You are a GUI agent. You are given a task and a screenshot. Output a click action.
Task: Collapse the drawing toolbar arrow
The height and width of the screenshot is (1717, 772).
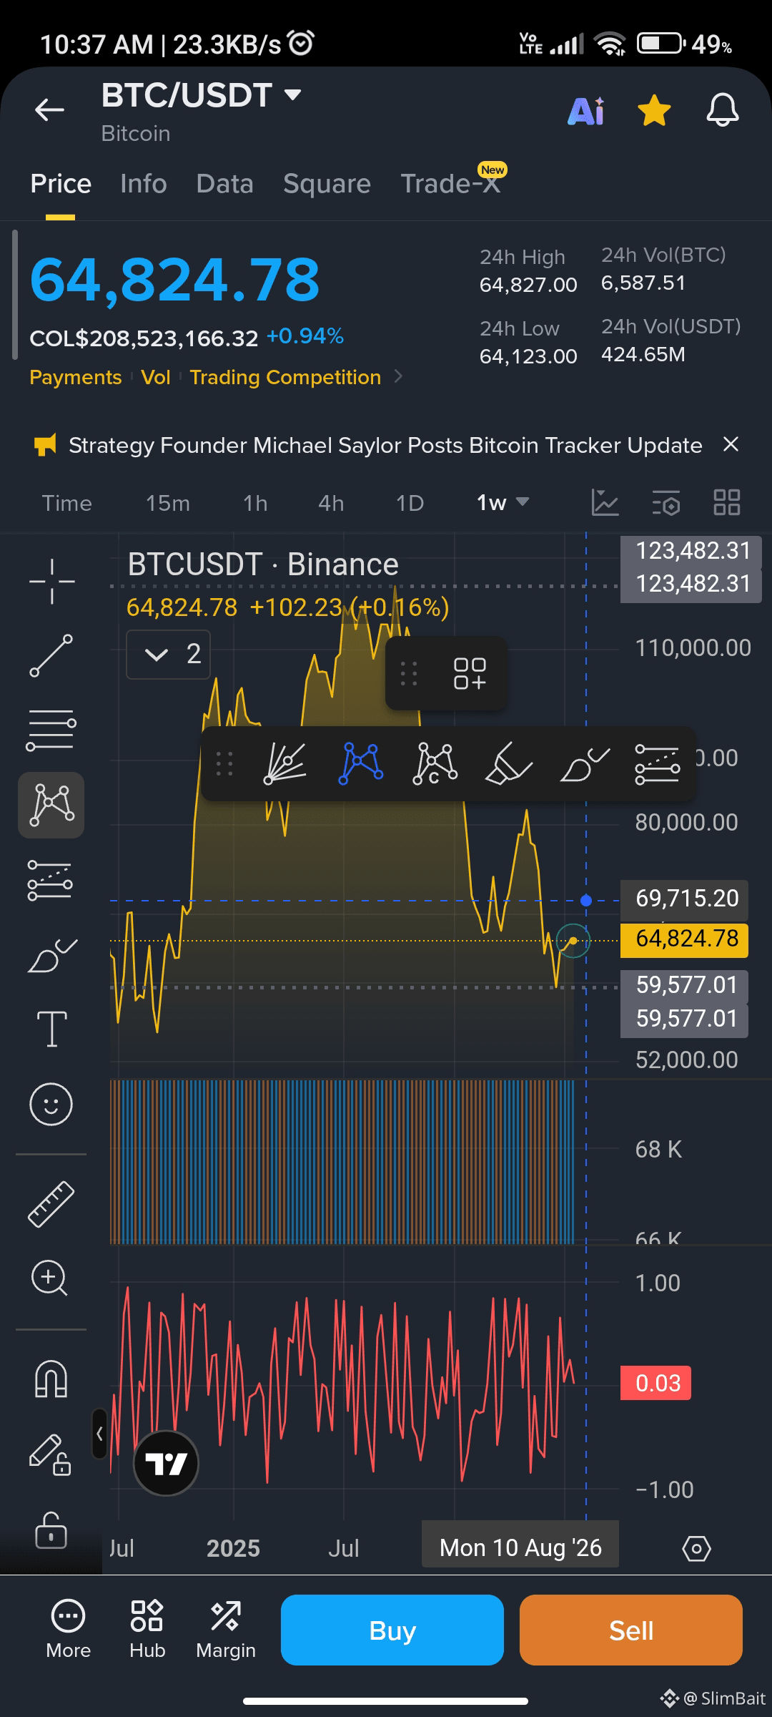coord(99,1434)
